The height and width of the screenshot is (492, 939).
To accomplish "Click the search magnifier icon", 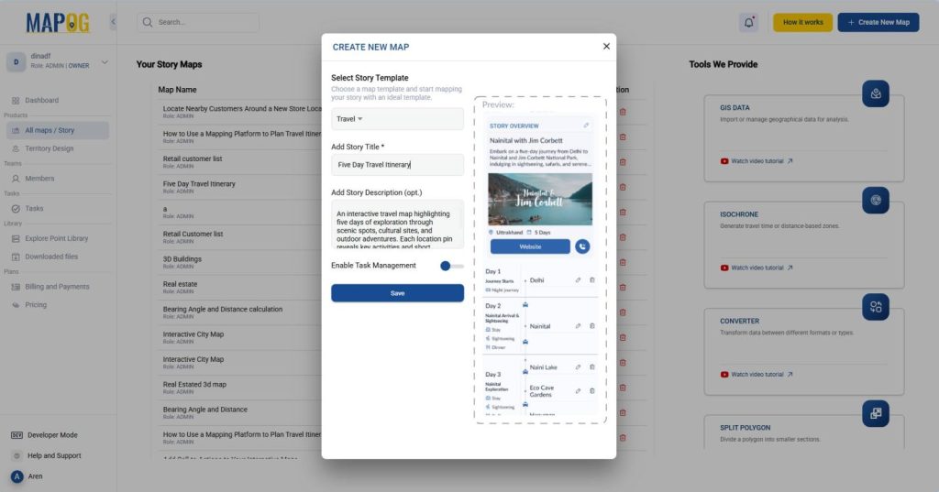I will [148, 22].
